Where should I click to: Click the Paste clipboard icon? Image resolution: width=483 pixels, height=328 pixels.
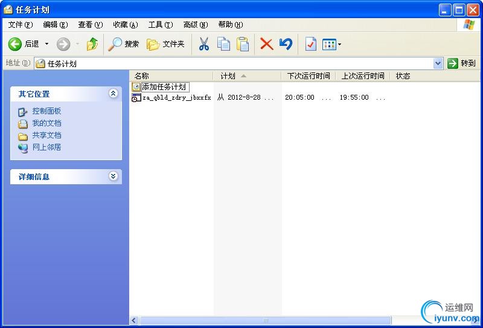pos(243,44)
